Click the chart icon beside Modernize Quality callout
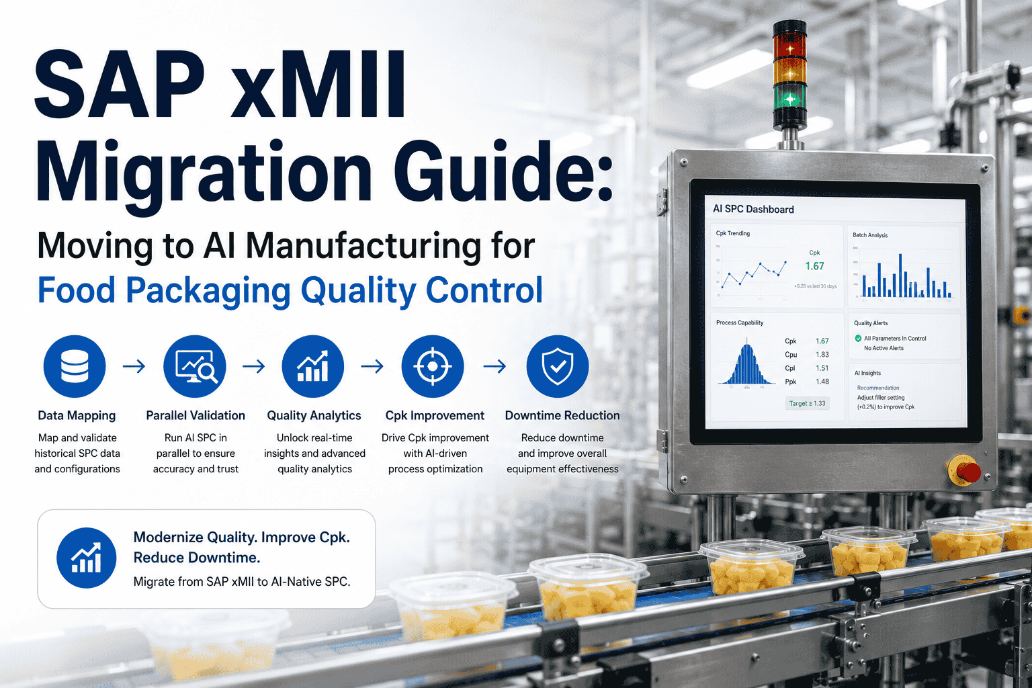 [87, 558]
